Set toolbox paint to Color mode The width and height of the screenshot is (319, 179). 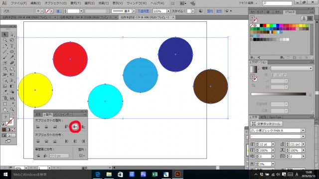click(4, 130)
